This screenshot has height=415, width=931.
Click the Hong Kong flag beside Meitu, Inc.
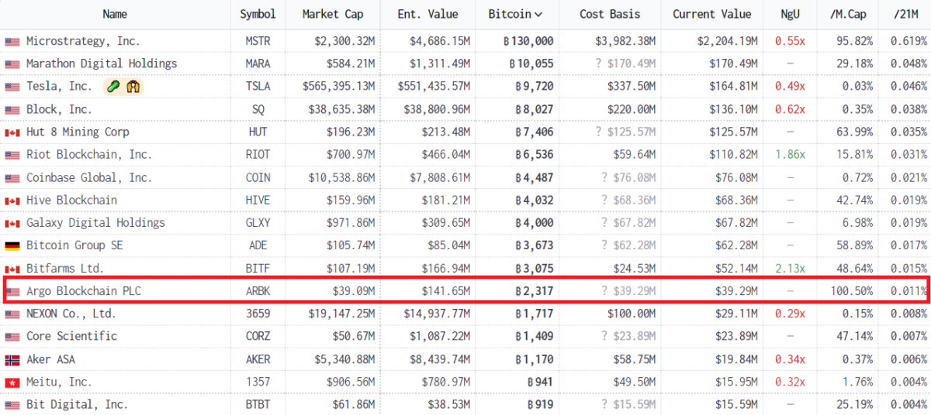[x=12, y=382]
